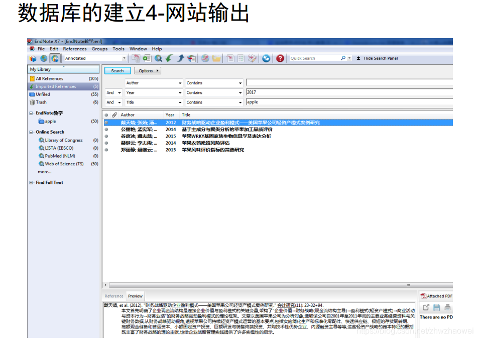The width and height of the screenshot is (478, 340).
Task: Open Help with red question mark icon
Action: (280, 58)
